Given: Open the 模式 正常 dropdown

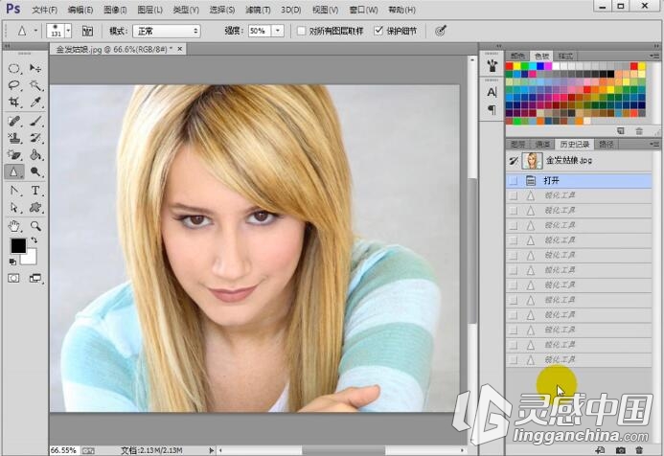Looking at the screenshot, I should [167, 31].
